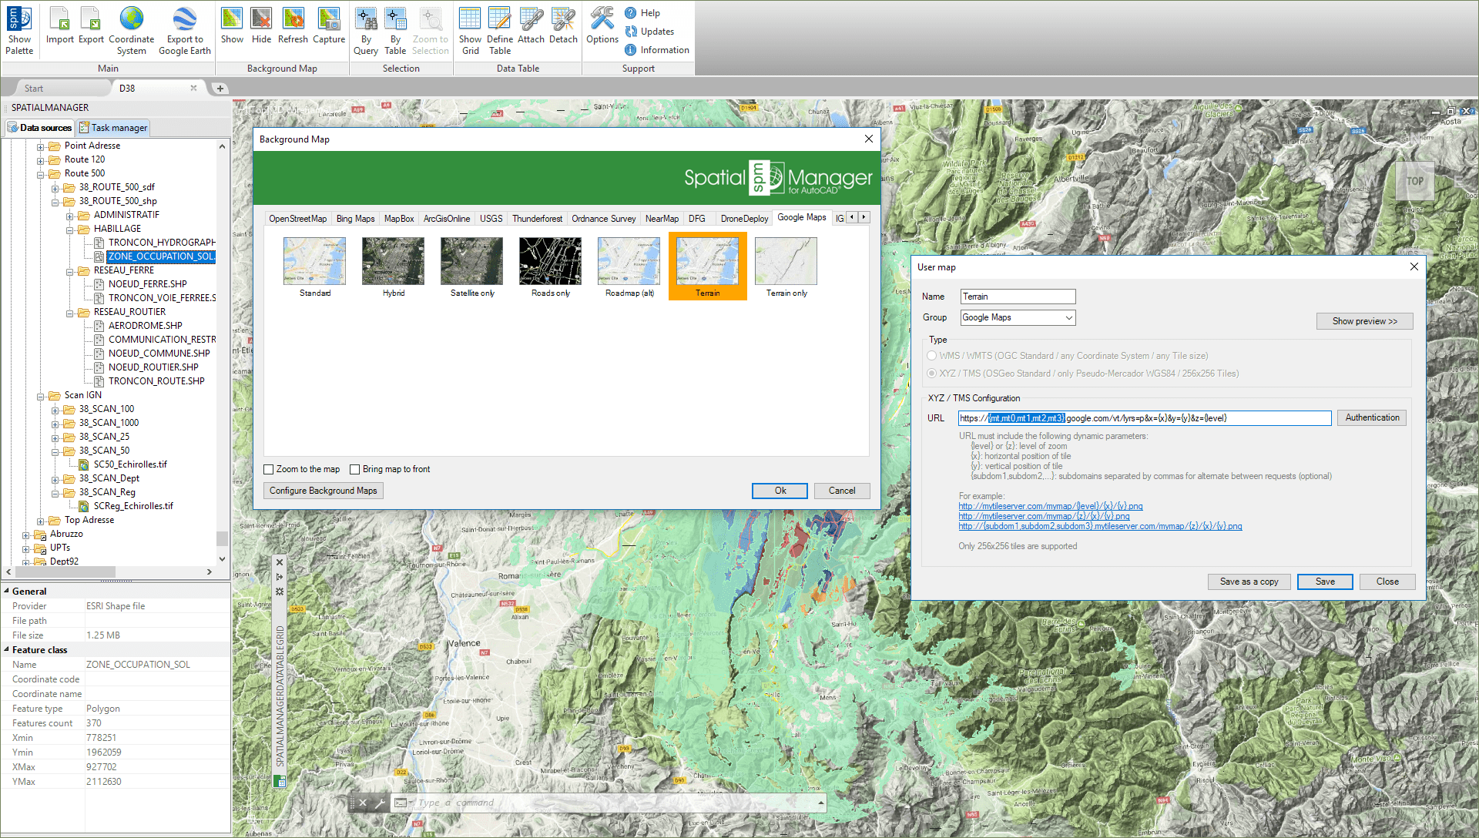Select By Query tool
The width and height of the screenshot is (1479, 838).
pyautogui.click(x=366, y=31)
